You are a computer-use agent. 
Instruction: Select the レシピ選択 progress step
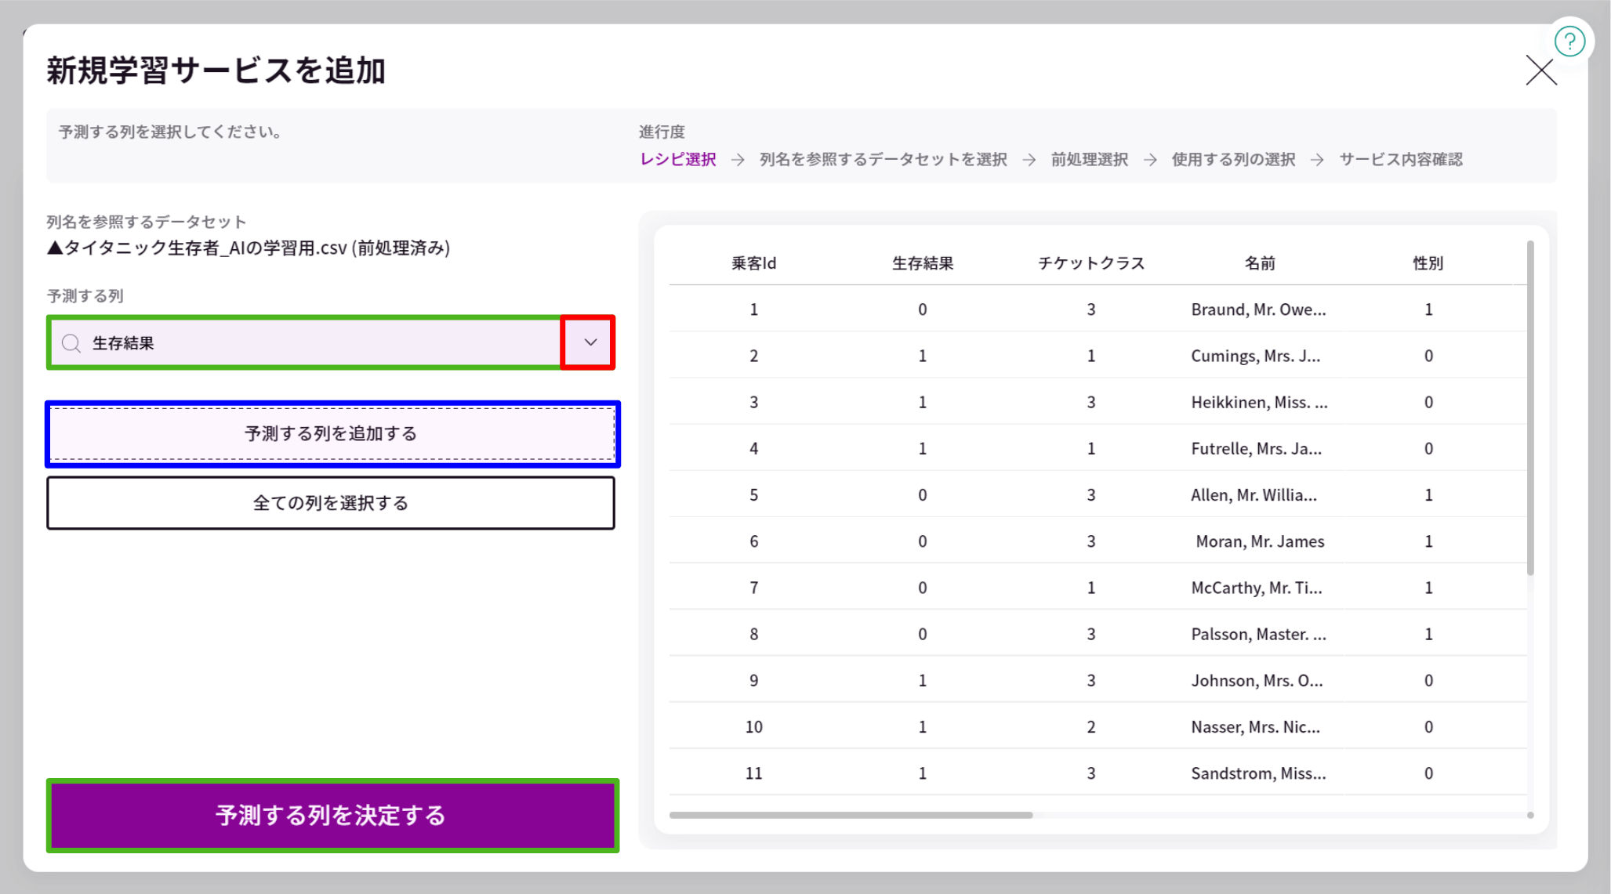pos(677,159)
